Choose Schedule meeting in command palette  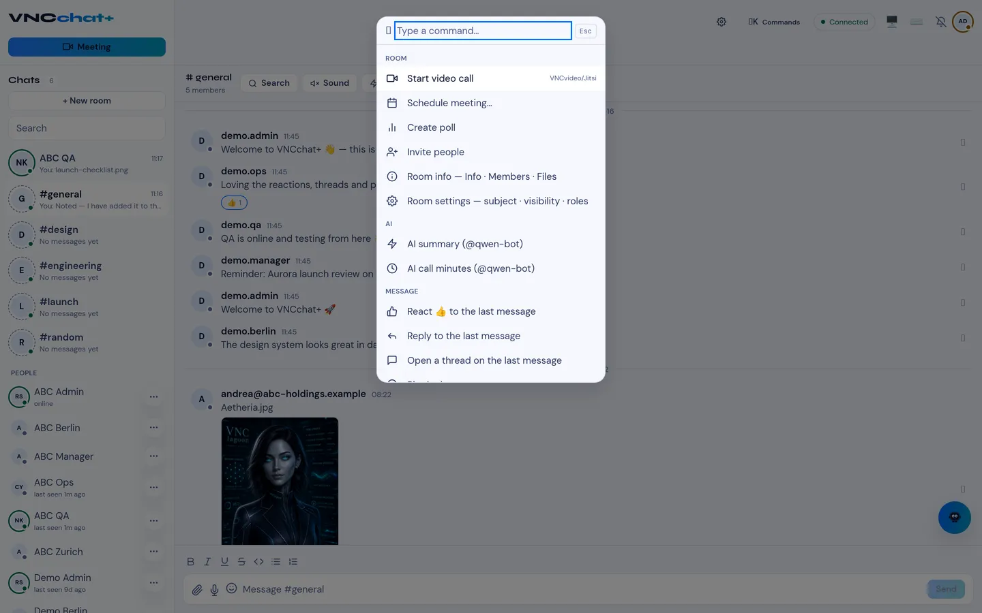pos(491,103)
